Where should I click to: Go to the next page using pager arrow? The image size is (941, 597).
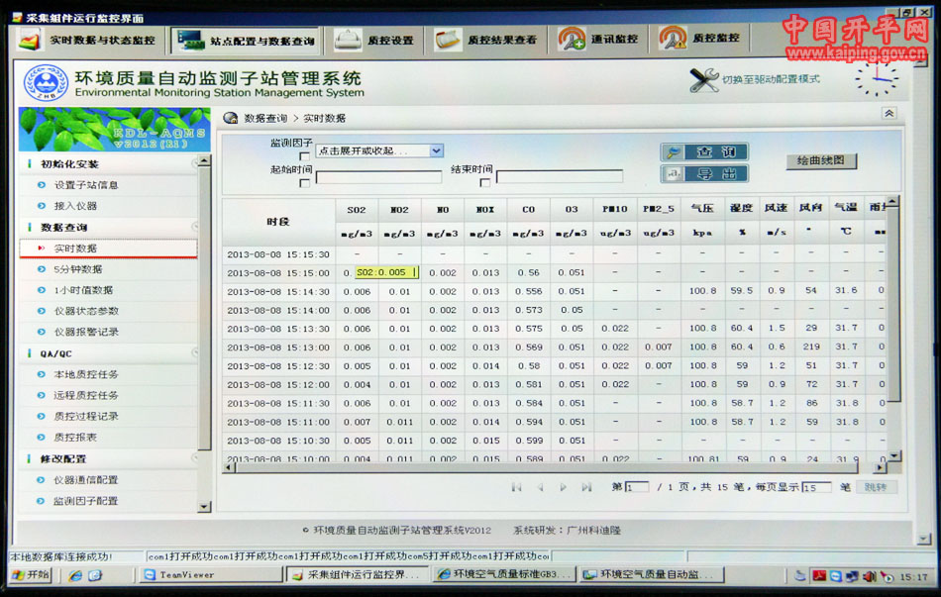[x=563, y=487]
